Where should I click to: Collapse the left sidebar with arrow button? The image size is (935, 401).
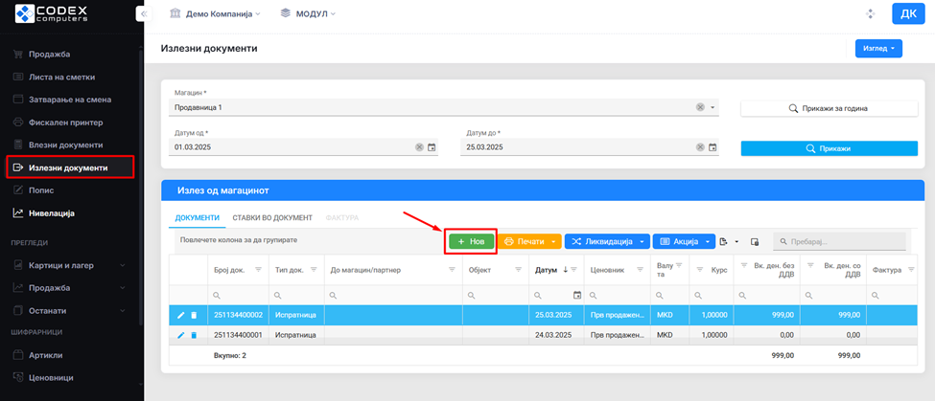(143, 14)
